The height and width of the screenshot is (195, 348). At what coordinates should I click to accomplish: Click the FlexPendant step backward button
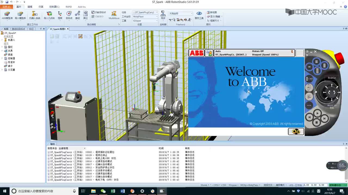(309, 118)
